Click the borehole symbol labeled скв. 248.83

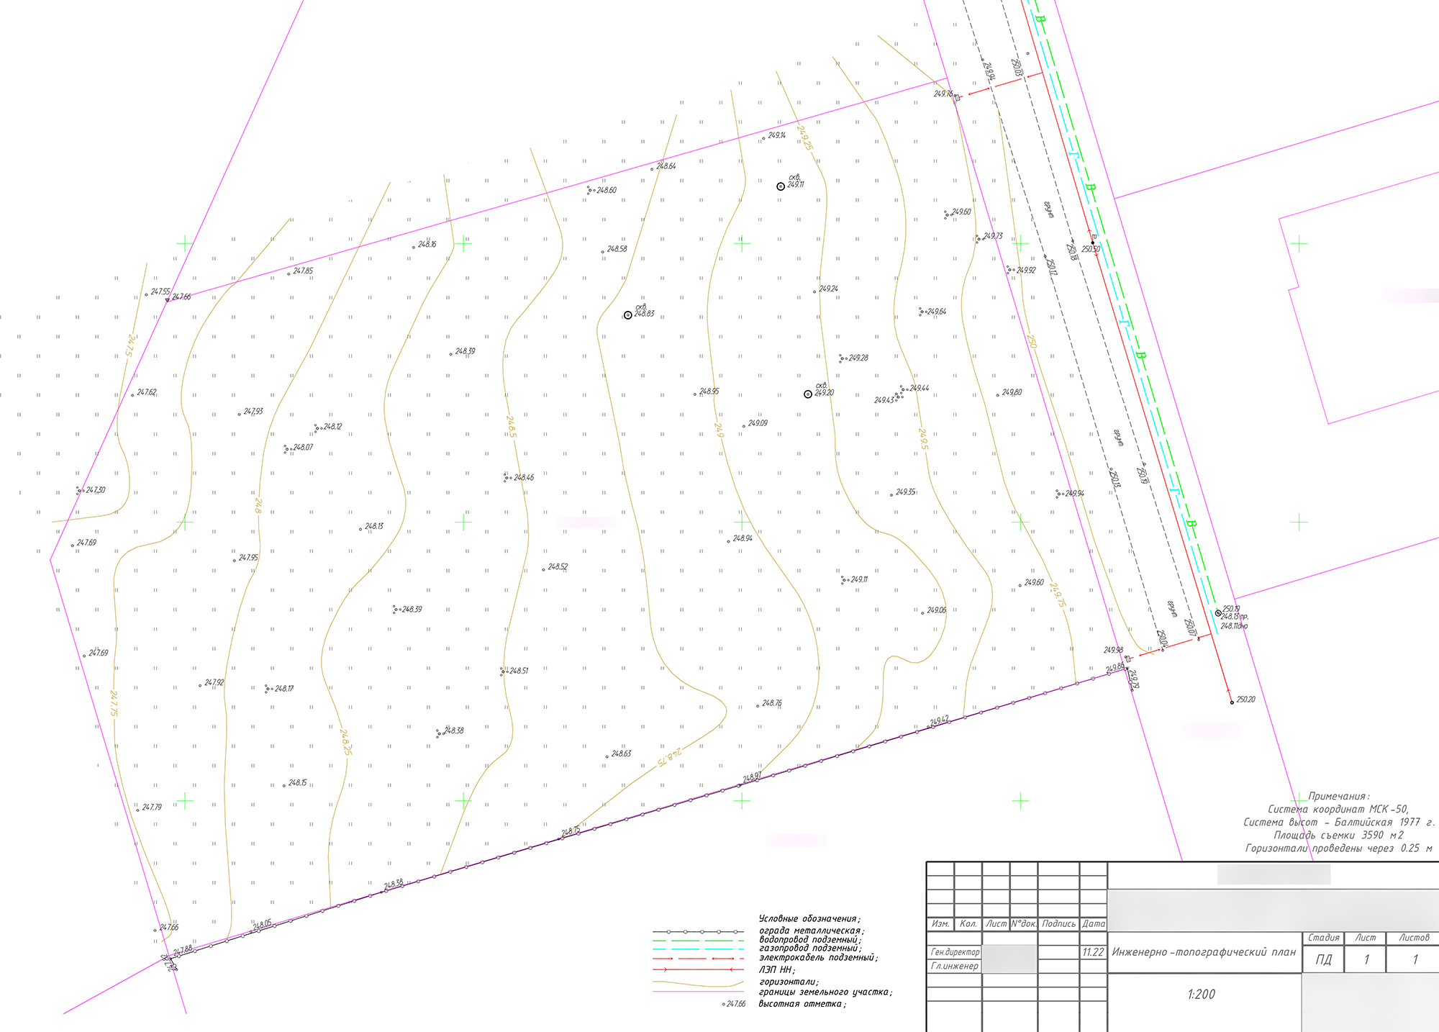pos(627,315)
